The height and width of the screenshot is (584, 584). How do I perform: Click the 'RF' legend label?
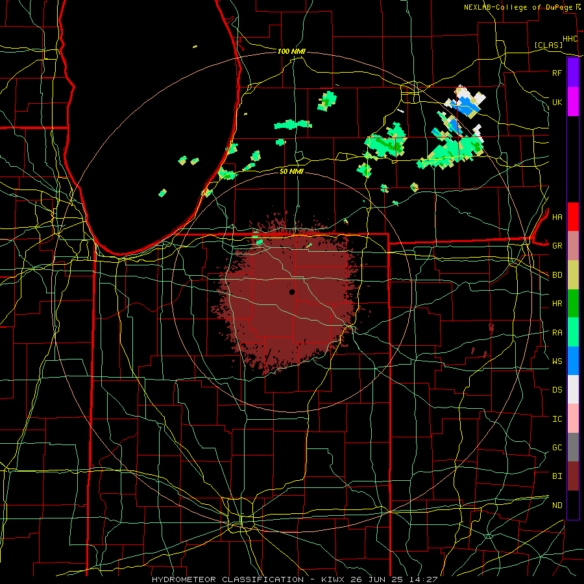[x=557, y=73]
